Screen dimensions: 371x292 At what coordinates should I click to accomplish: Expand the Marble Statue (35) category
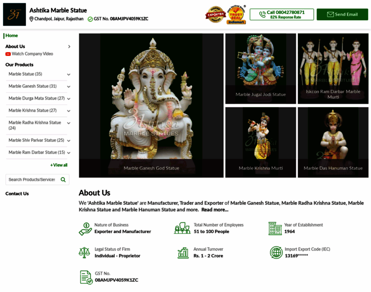pyautogui.click(x=68, y=74)
